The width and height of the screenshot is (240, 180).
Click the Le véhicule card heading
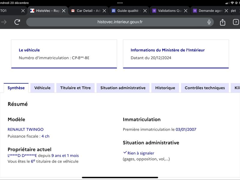point(29,50)
